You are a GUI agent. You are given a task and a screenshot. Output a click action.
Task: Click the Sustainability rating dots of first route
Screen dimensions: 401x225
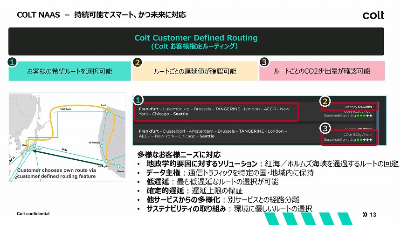pos(365,116)
